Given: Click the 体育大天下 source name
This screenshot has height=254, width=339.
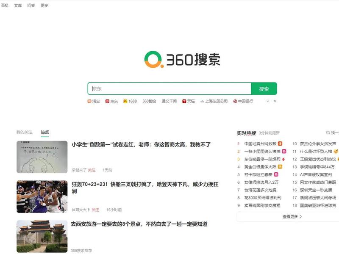Looking at the screenshot, I should (81, 210).
